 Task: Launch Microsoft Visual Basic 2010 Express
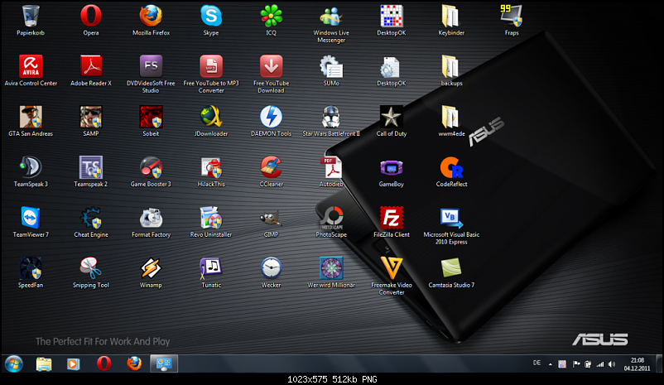coord(451,218)
